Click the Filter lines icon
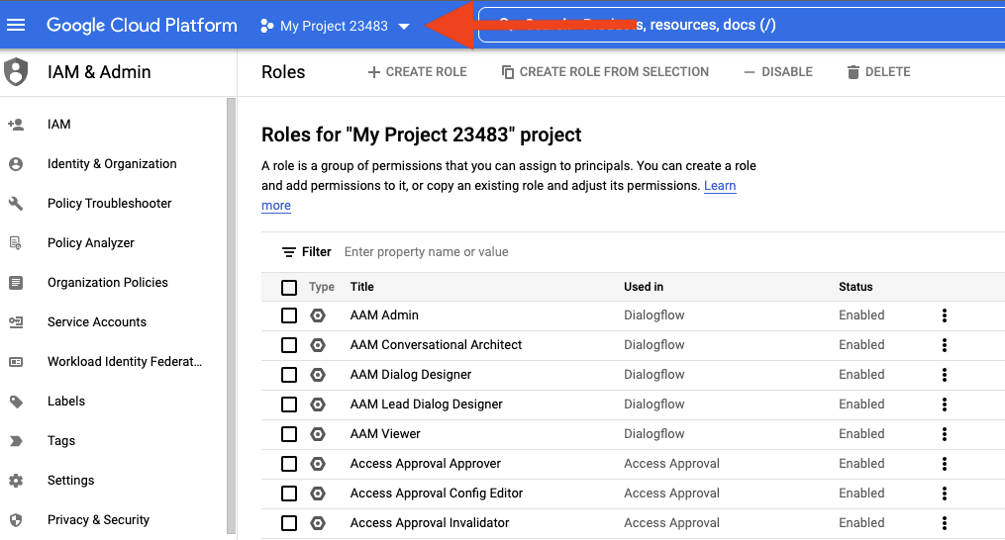Viewport: 1005px width, 540px height. [x=289, y=252]
